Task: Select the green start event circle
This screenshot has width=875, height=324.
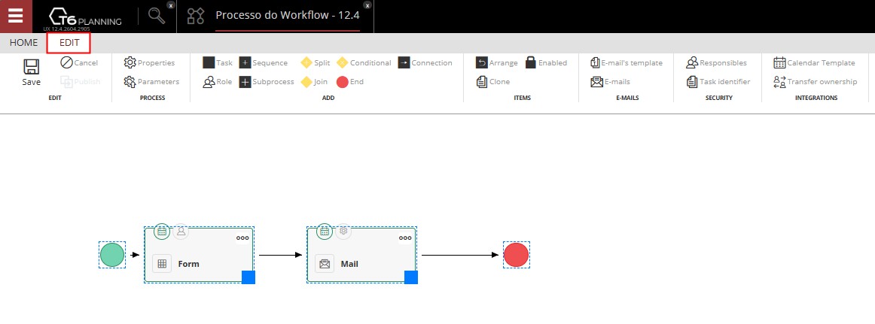Action: 112,255
